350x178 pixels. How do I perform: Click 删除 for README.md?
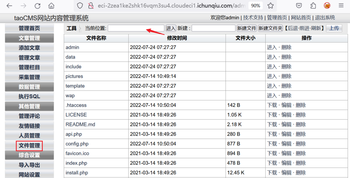pyautogui.click(x=301, y=124)
